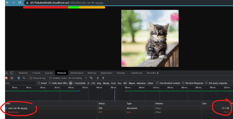233x119 pixels.
Task: Click the kitten image on the page
Action: point(150,38)
